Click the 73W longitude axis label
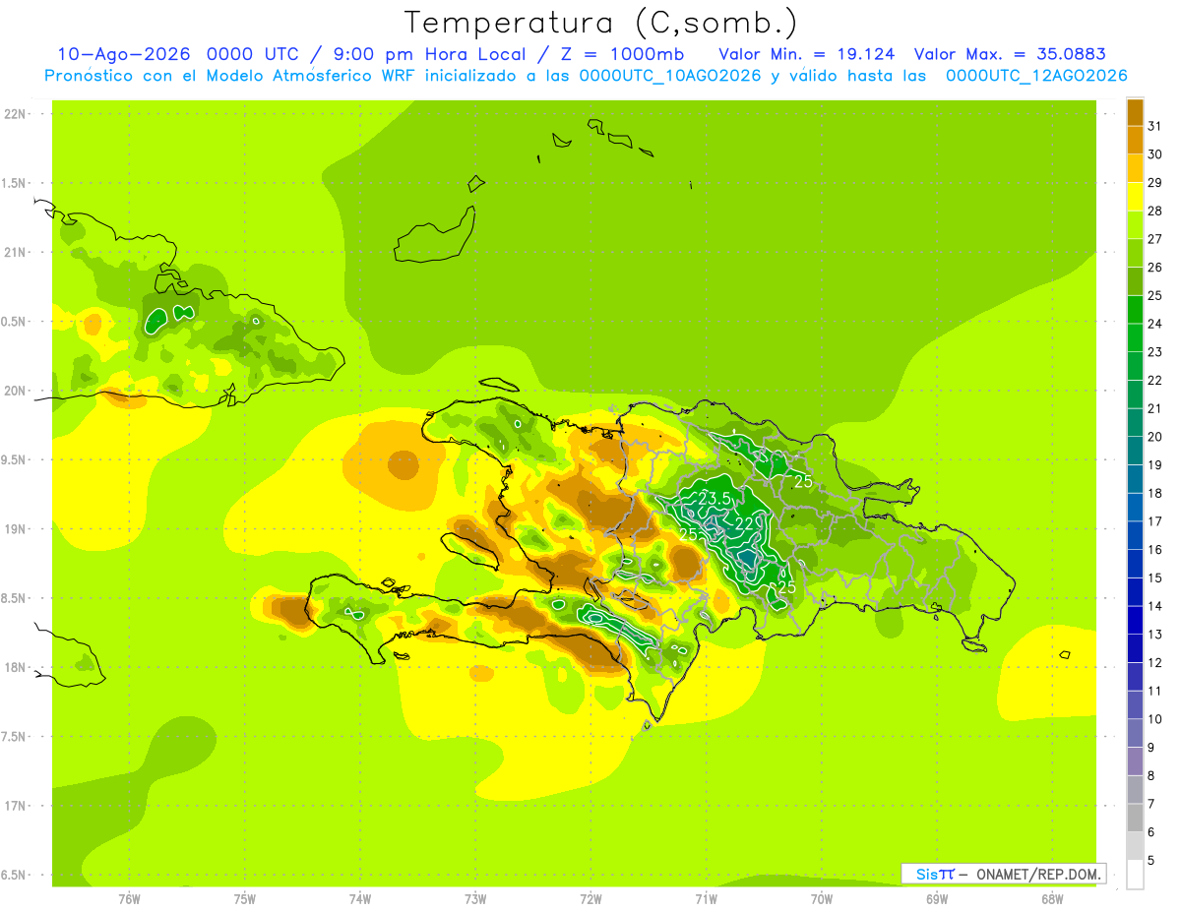Image resolution: width=1181 pixels, height=912 pixels. point(475,899)
